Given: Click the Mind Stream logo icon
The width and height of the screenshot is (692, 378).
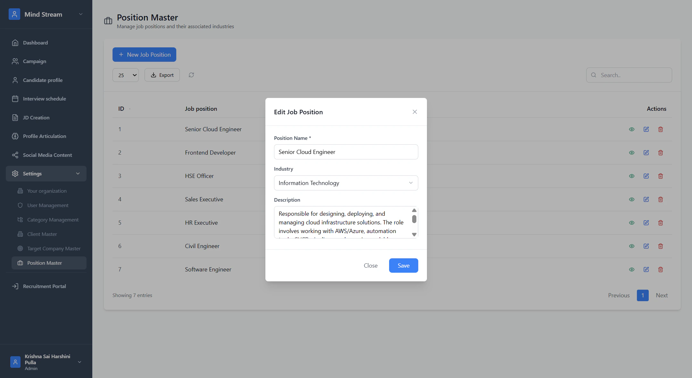Looking at the screenshot, I should click(x=14, y=14).
